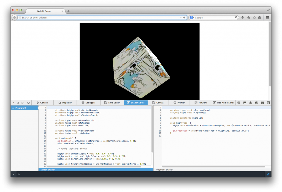Close the developer tools panel
Screen dimensions: 282x192
click(x=13, y=103)
